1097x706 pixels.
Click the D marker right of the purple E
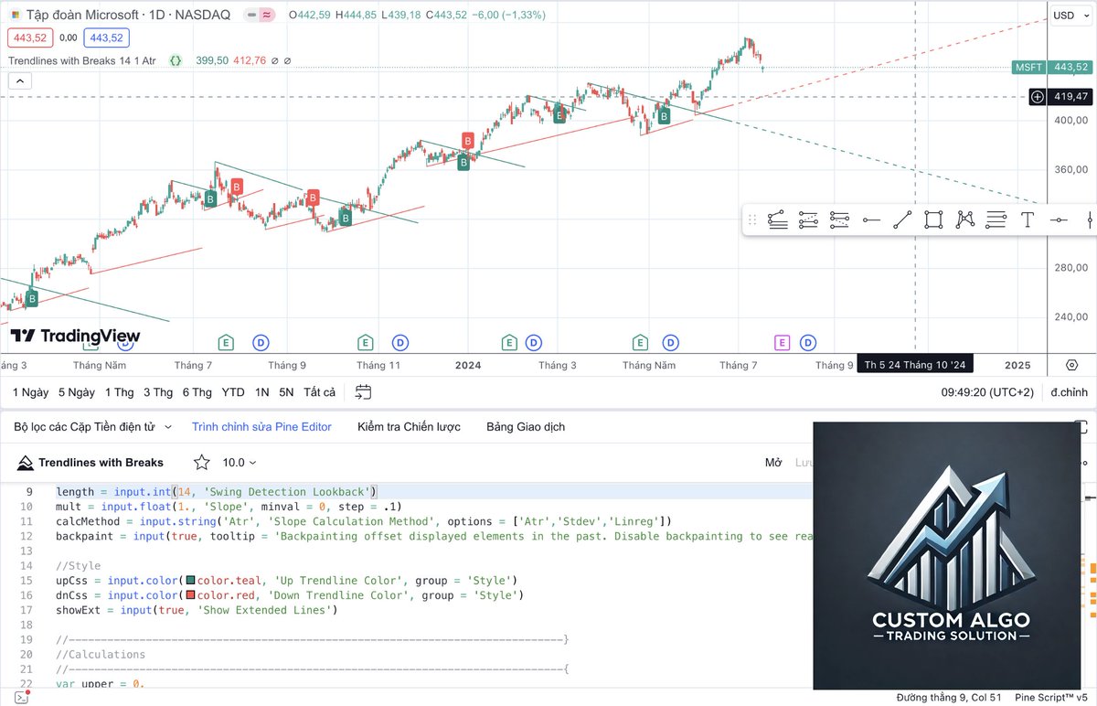click(808, 343)
